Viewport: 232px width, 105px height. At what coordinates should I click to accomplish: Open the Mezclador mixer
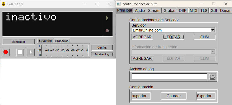point(18,42)
